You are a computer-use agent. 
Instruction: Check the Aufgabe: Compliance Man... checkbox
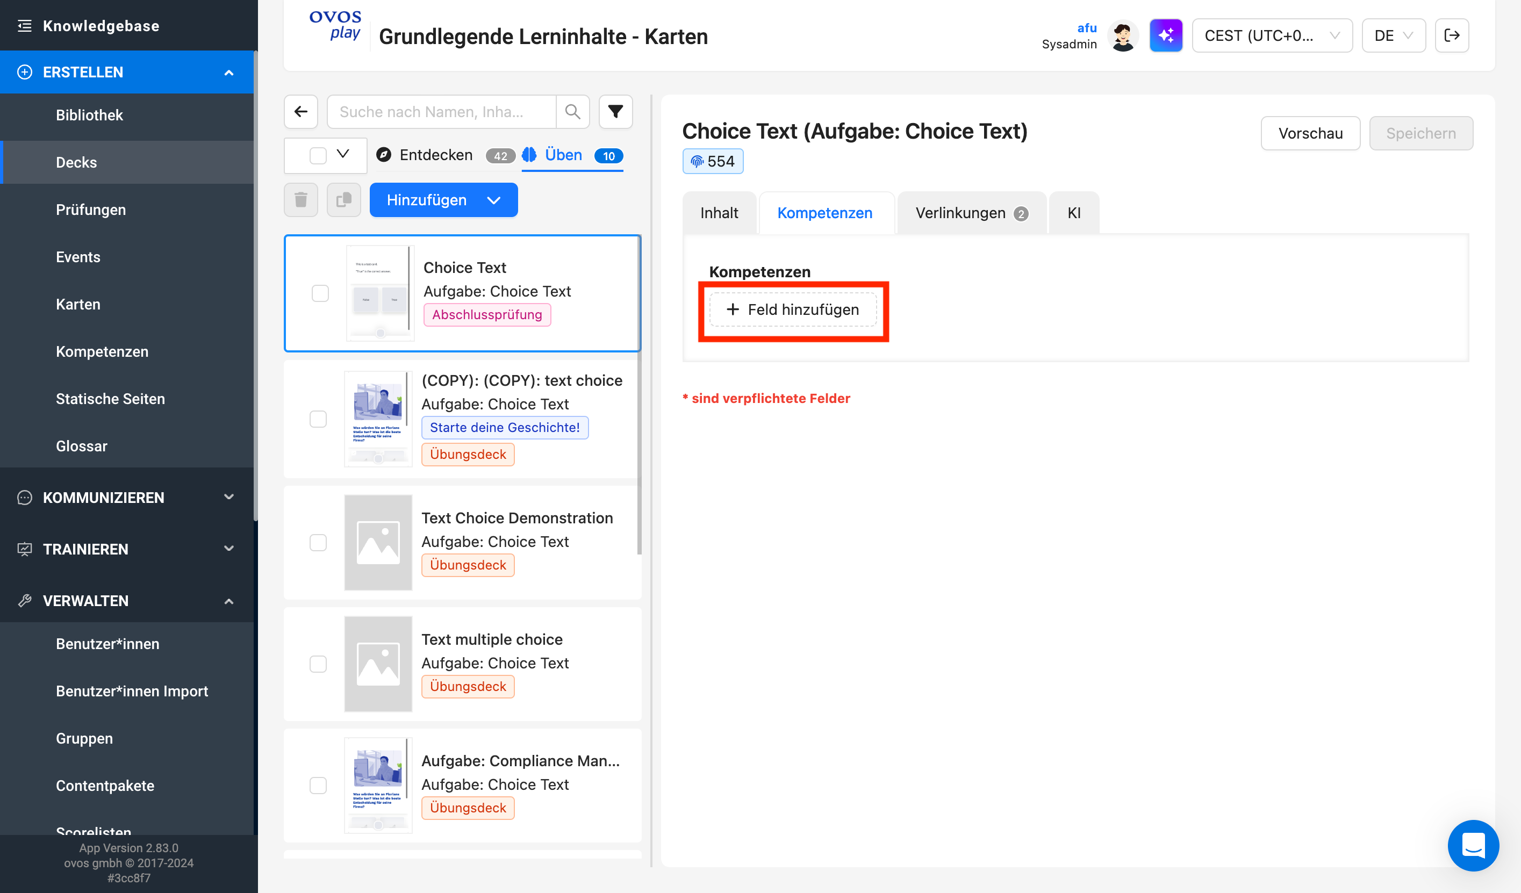tap(318, 785)
